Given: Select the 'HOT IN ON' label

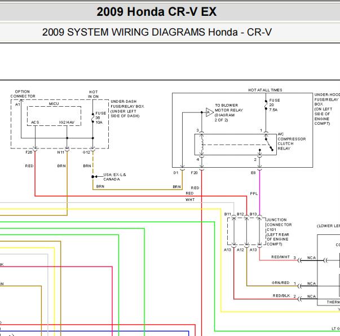Looking at the screenshot, I should click(93, 94).
